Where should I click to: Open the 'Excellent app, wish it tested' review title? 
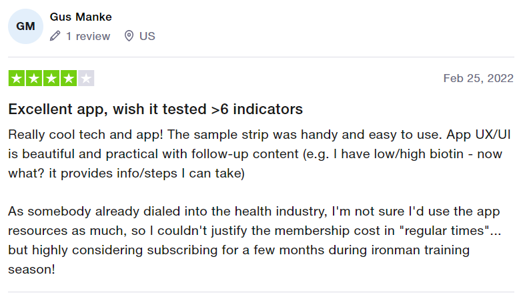coord(155,109)
